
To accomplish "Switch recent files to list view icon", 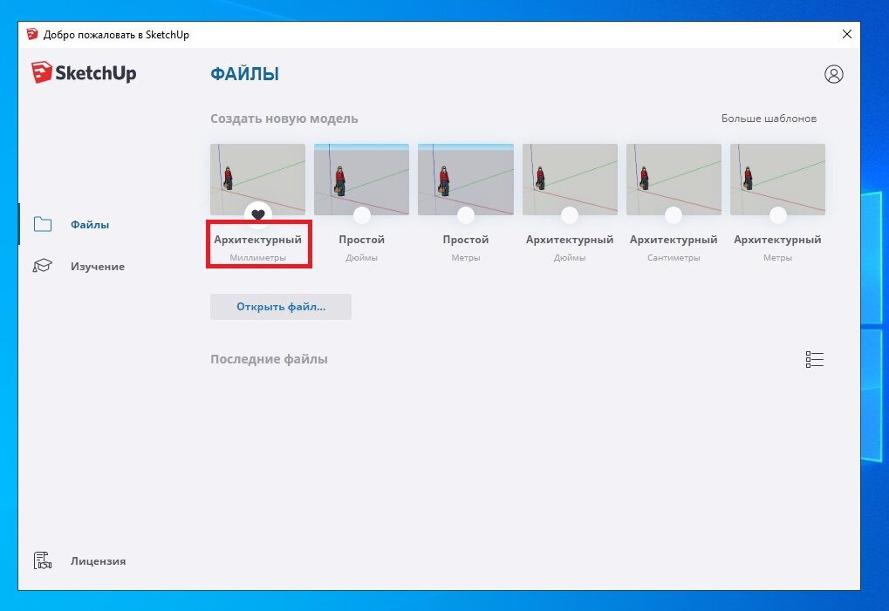I will pos(814,359).
